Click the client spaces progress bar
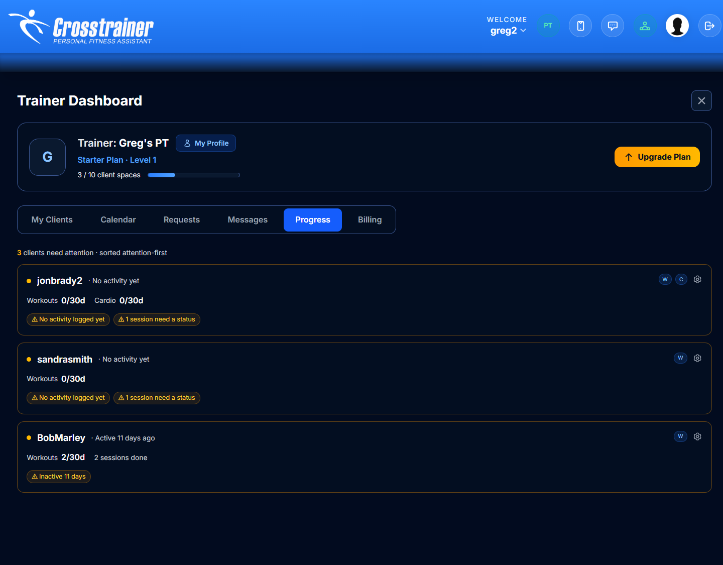Viewport: 723px width, 565px height. click(x=194, y=175)
